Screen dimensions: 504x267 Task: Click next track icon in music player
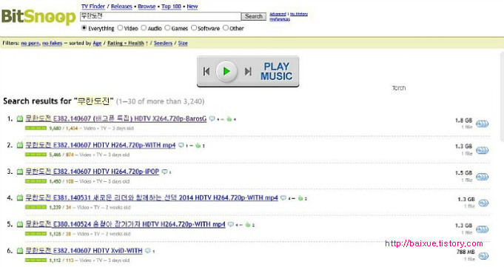click(x=248, y=71)
